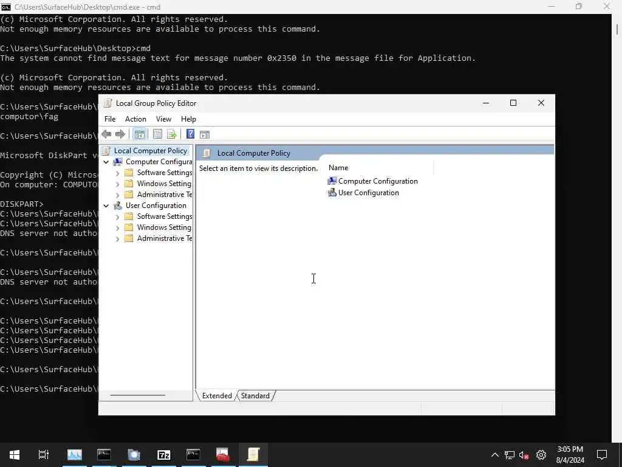Screen dimensions: 622x467
Task: Click the Back arrow toolbar button
Action: click(x=106, y=134)
